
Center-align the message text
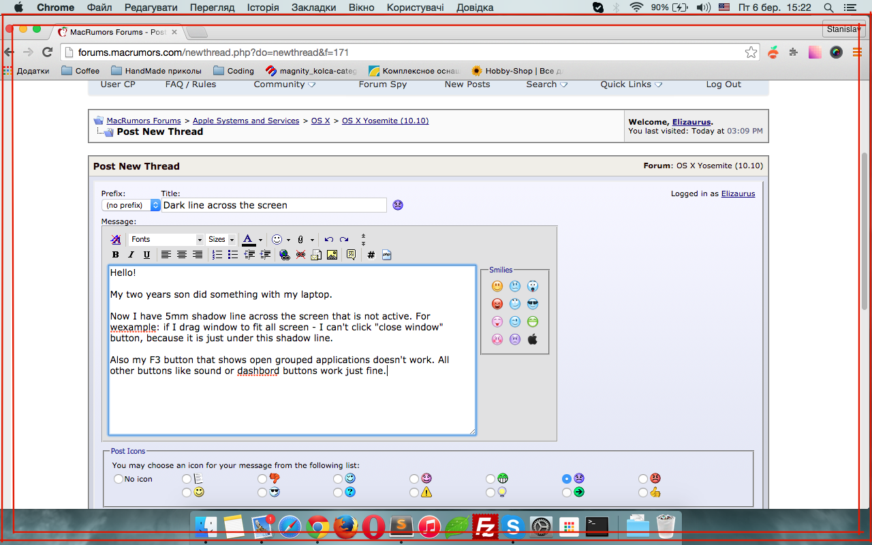click(x=182, y=255)
